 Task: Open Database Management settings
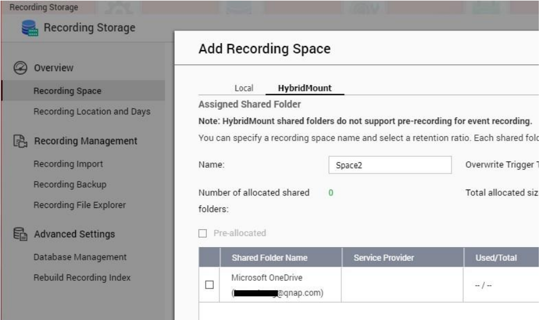click(80, 257)
